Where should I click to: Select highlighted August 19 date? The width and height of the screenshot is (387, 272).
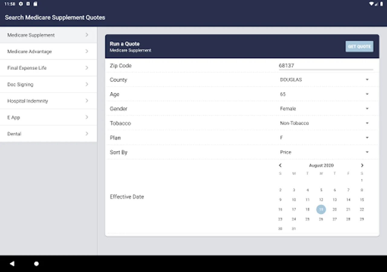coord(321,209)
